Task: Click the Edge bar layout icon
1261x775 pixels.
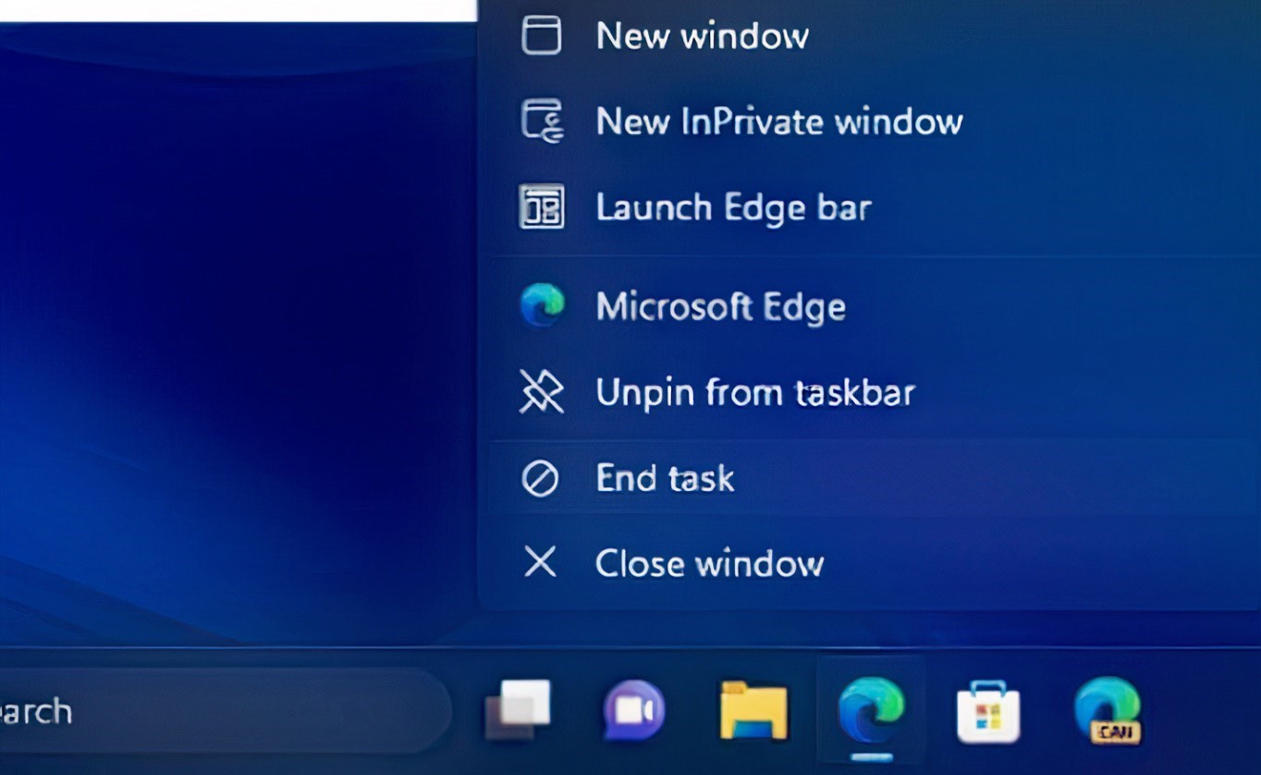Action: coord(541,206)
